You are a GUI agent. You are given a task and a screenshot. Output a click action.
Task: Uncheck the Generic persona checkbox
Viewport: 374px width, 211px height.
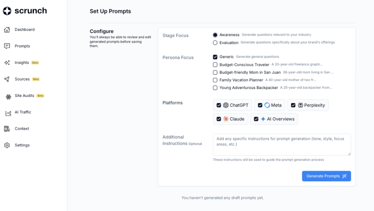tap(215, 57)
